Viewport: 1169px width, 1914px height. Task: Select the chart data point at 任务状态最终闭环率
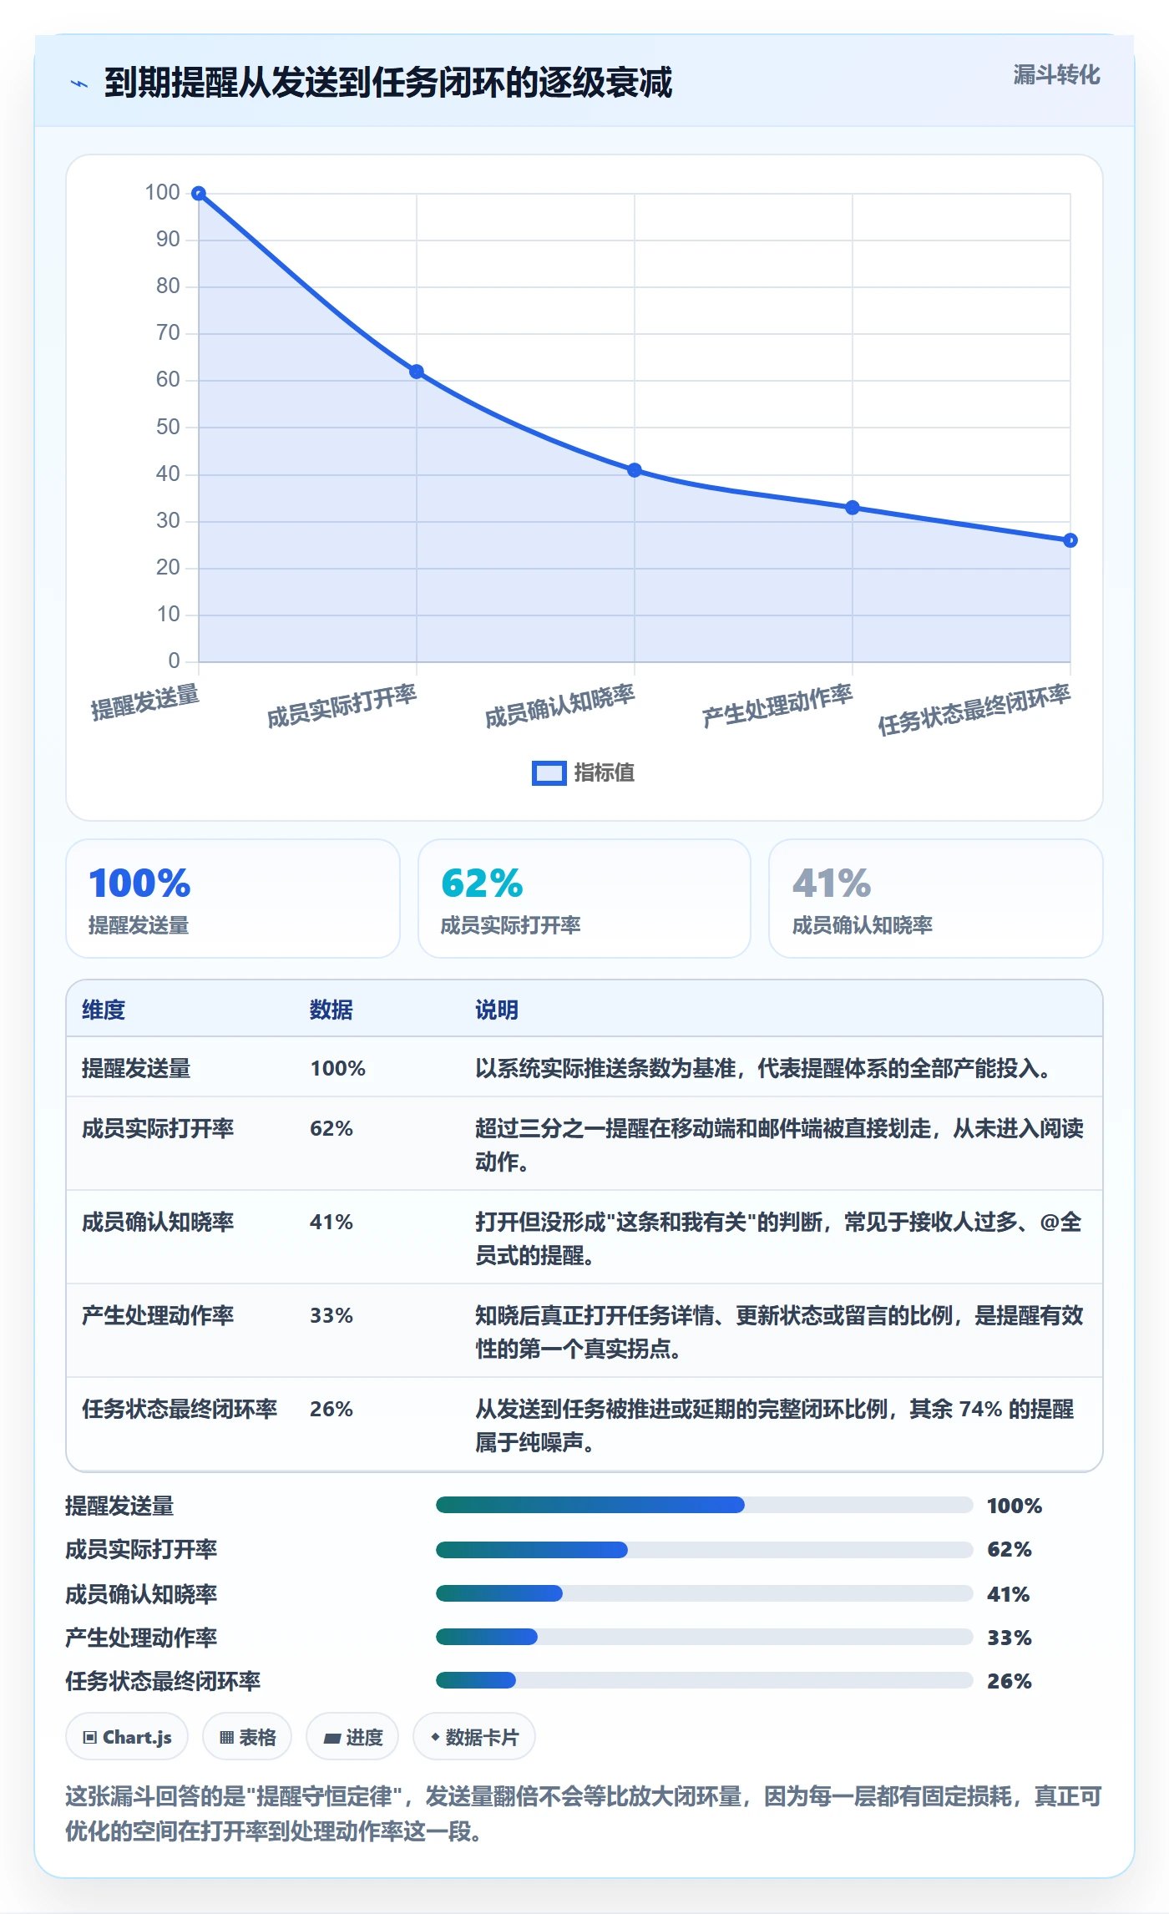tap(1070, 540)
